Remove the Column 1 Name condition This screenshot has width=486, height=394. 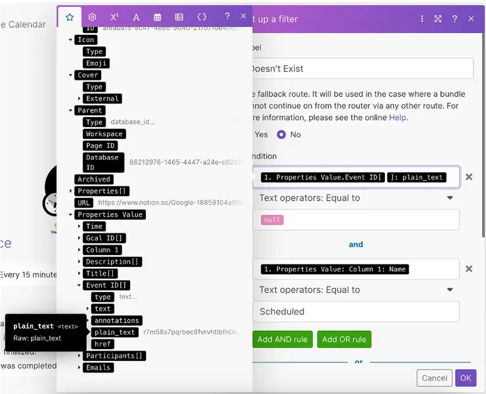coord(469,269)
